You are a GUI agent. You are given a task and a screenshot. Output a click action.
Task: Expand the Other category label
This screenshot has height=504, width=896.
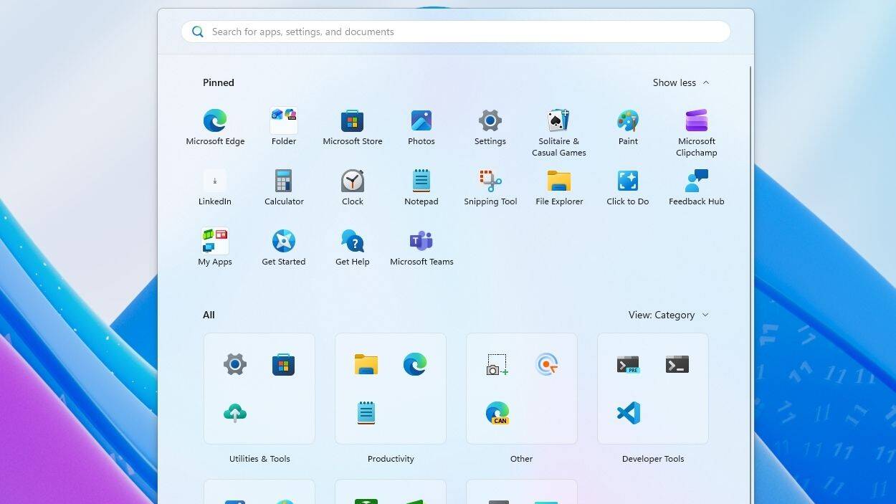[x=522, y=459]
